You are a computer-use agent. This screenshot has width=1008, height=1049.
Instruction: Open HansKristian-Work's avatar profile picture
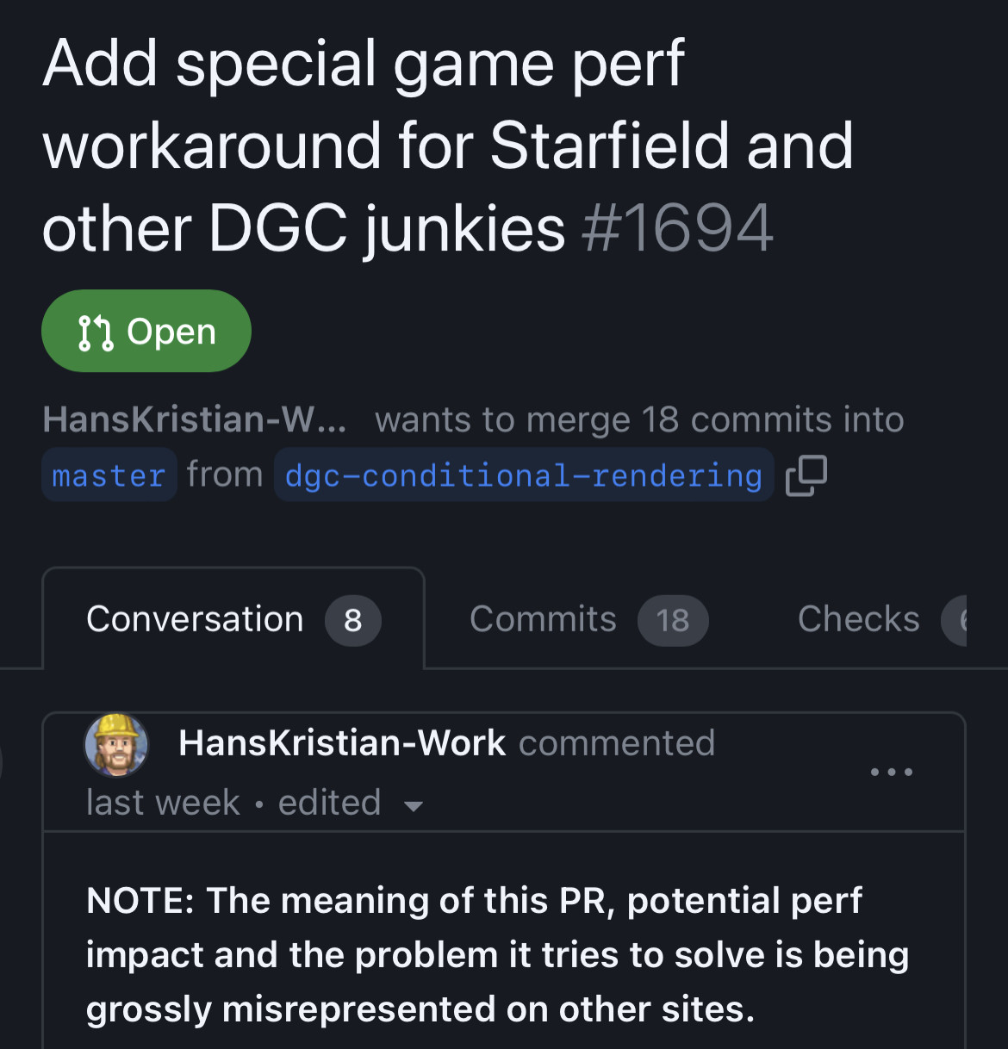click(x=116, y=745)
